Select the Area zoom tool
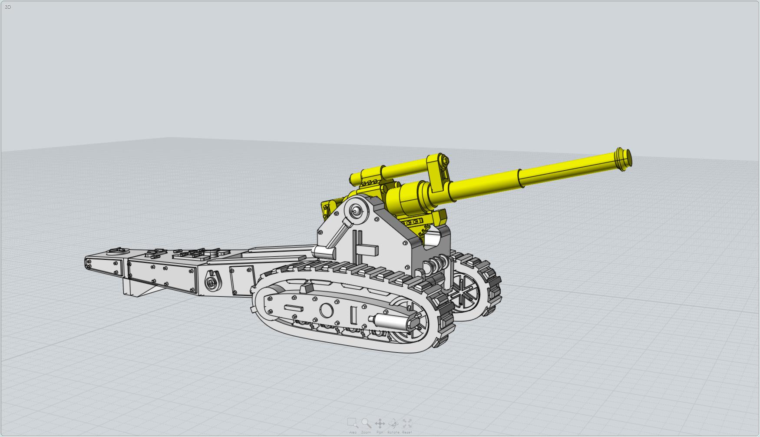 [352, 424]
